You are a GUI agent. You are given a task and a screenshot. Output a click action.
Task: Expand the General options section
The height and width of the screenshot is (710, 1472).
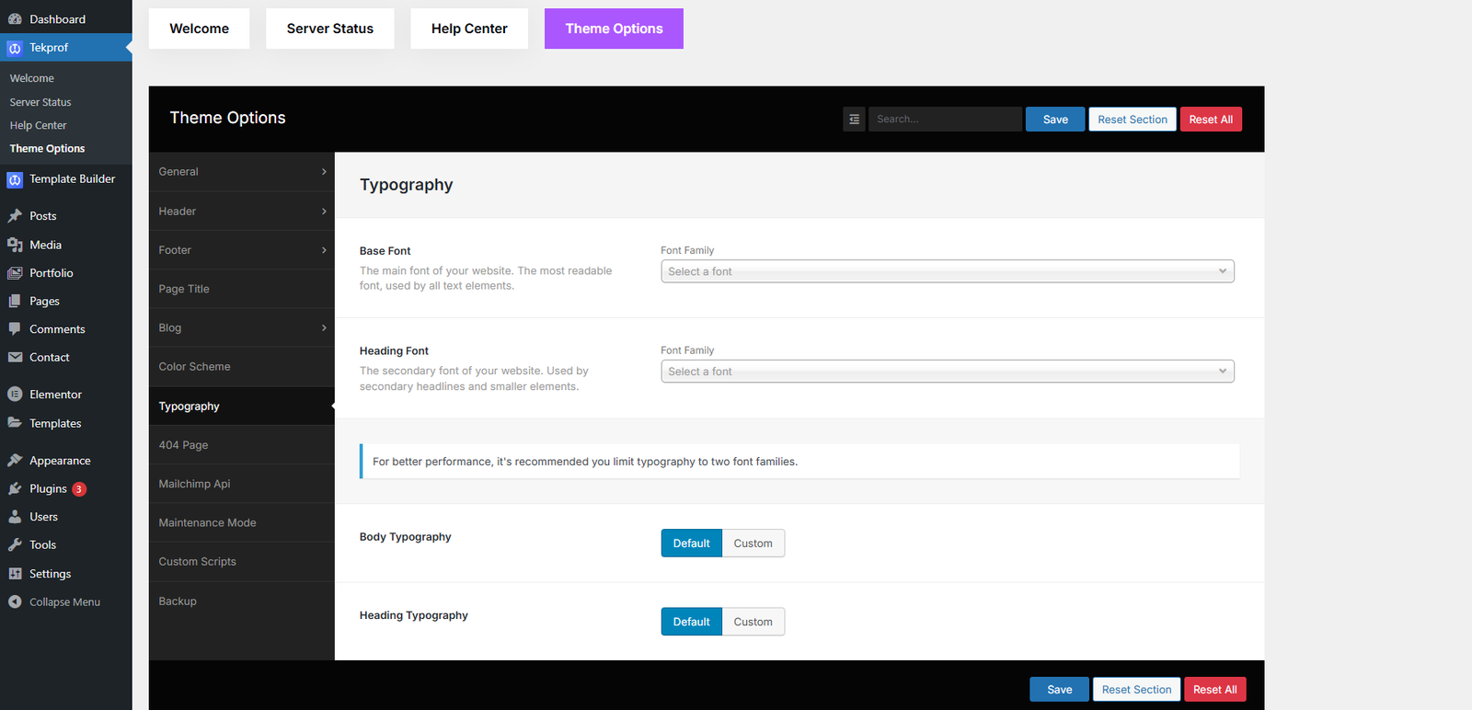[x=241, y=172]
